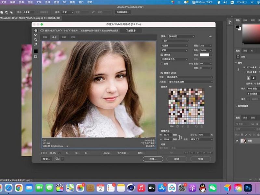260x195 pixels.
Task: Enable the 交错 checkbox
Action: point(162,64)
